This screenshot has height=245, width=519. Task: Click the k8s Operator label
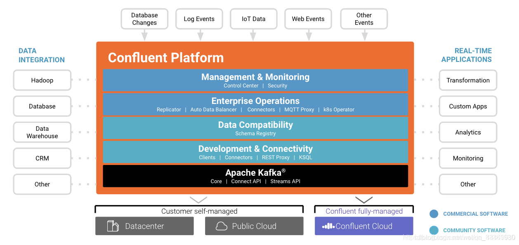(339, 110)
